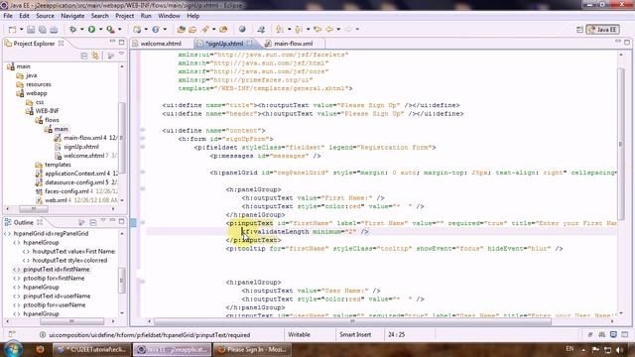Open the Search menu
The width and height of the screenshot is (635, 357).
click(x=99, y=16)
